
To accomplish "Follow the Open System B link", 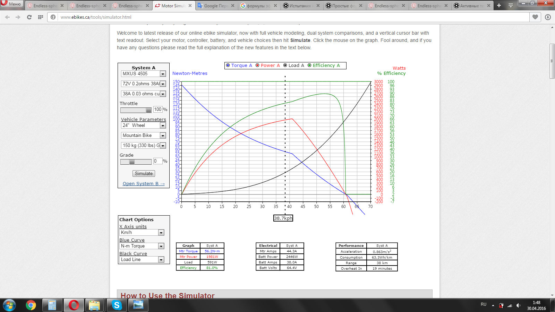I will pos(143,184).
